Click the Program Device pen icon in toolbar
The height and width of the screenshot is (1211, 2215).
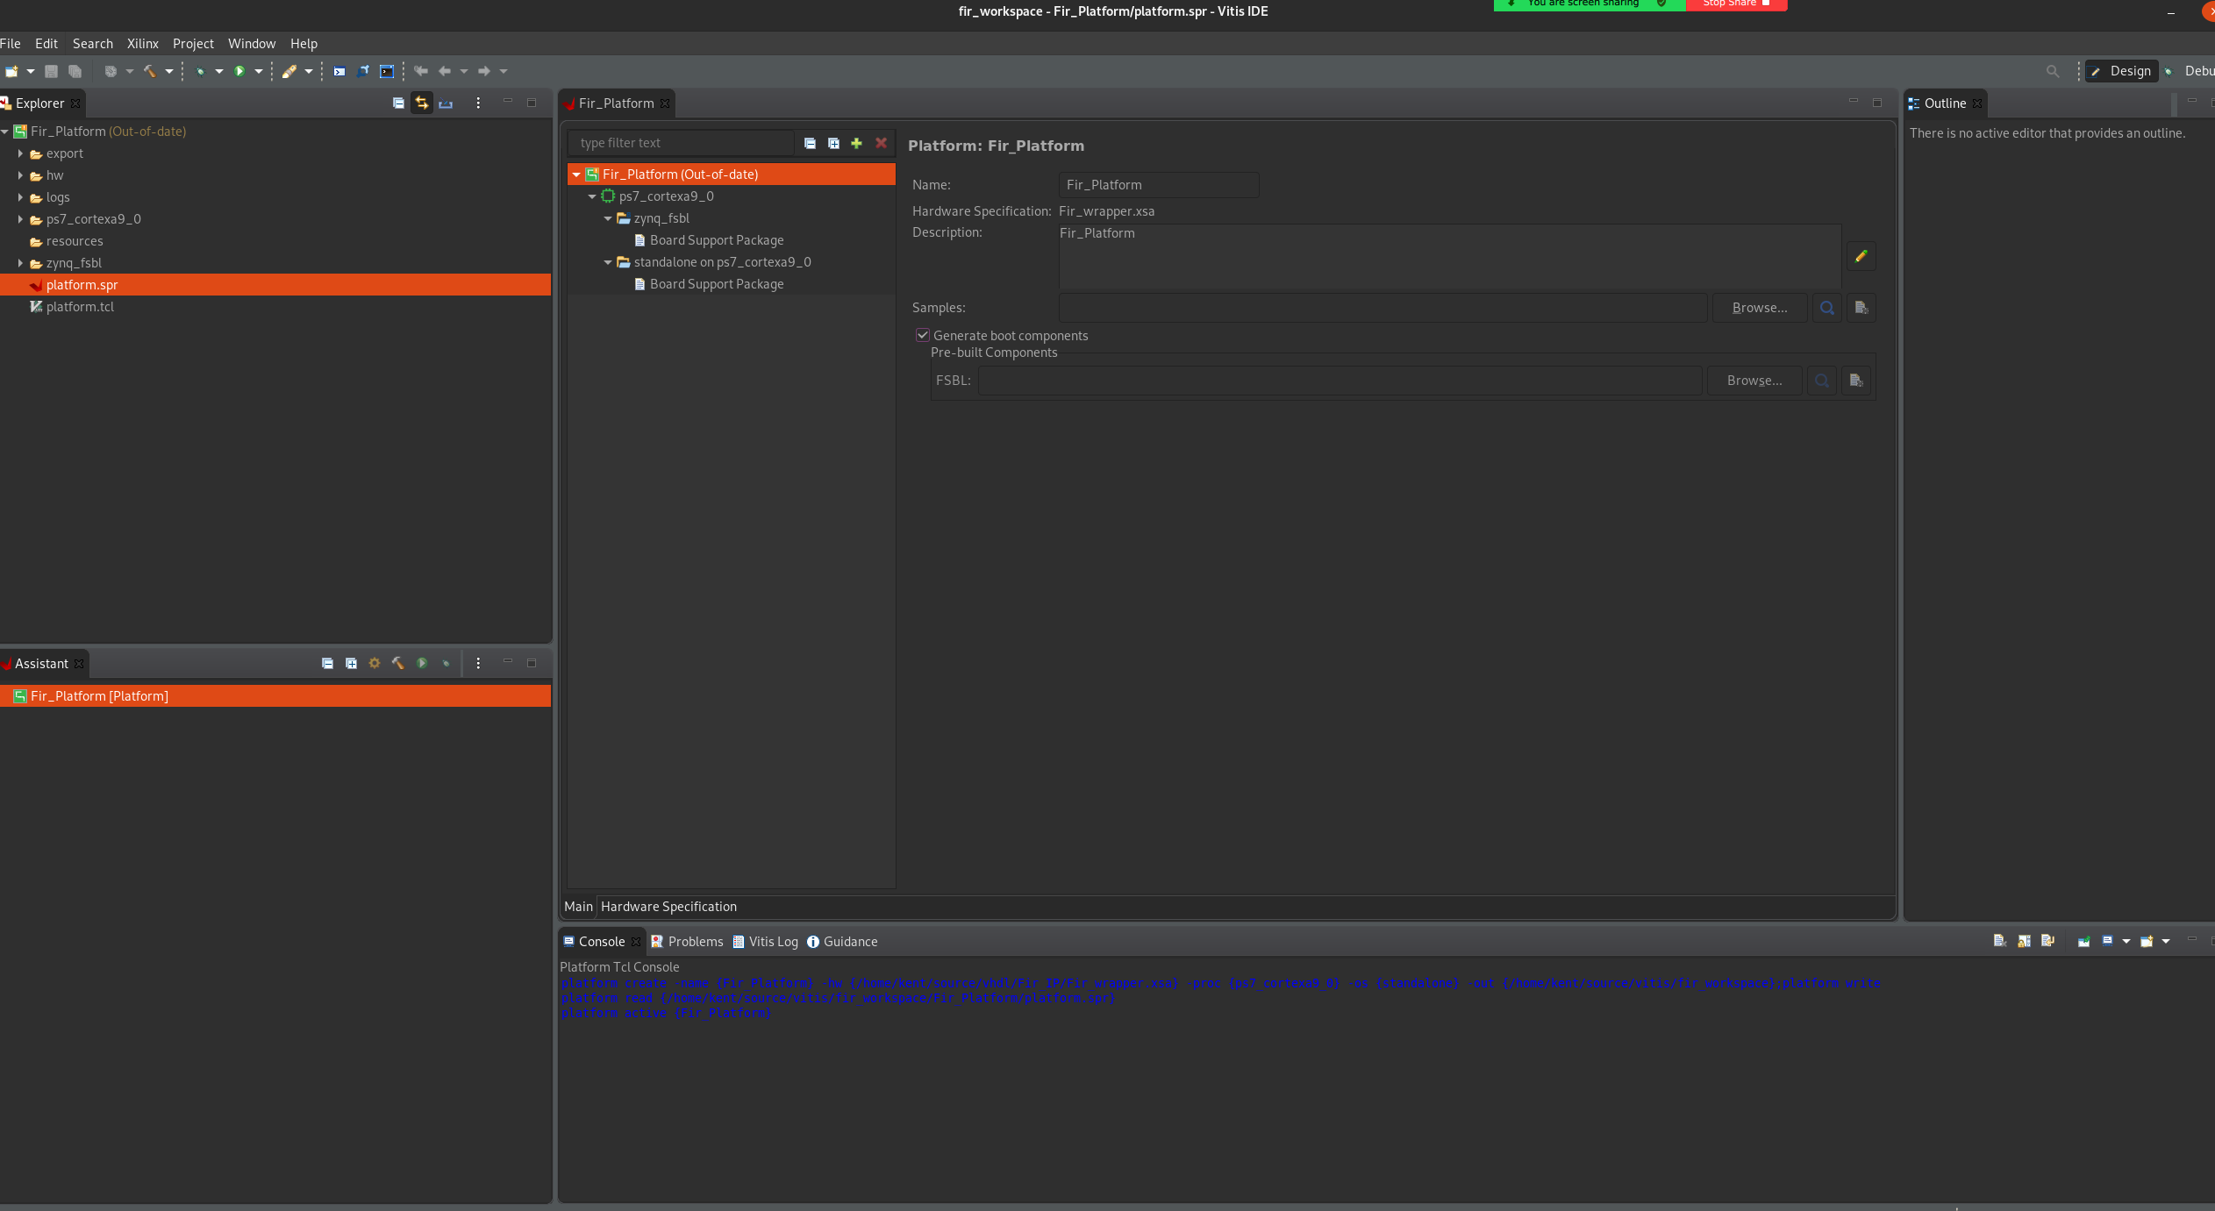pyautogui.click(x=289, y=71)
